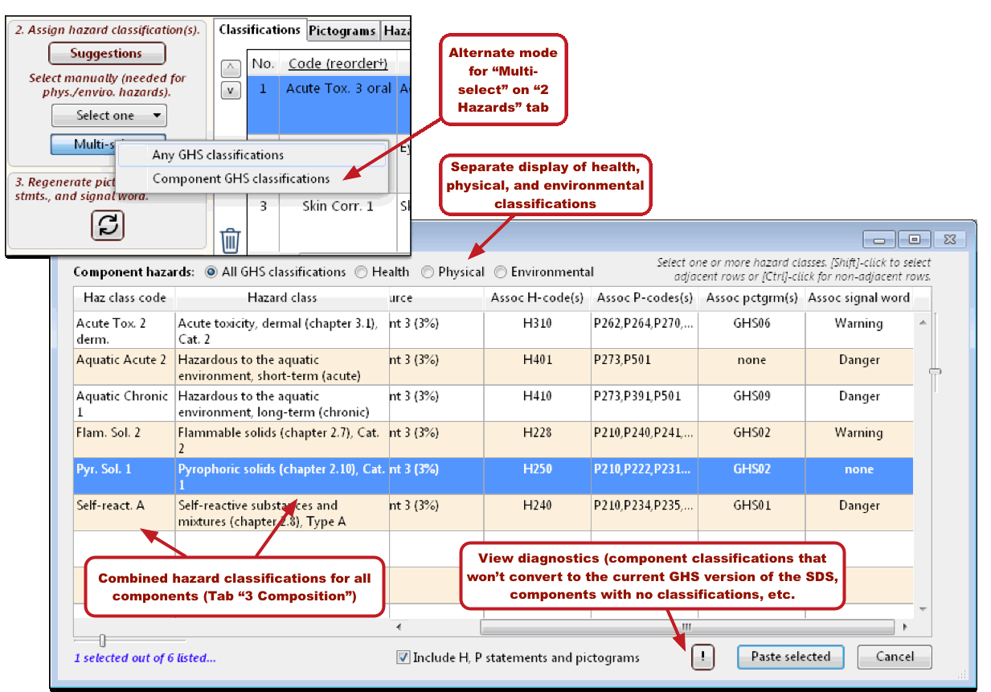991x692 pixels.
Task: Click the Assoc pctgrm(s) column header
Action: point(751,297)
